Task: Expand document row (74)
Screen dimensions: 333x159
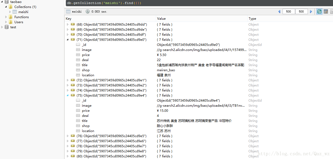Action: click(68, 90)
